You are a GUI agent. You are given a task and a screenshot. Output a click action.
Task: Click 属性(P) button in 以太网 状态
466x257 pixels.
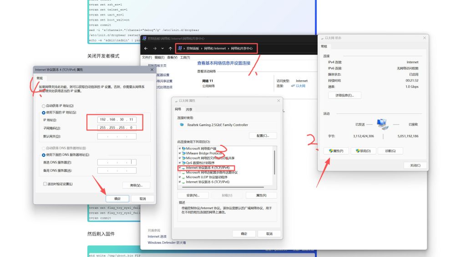pyautogui.click(x=336, y=151)
